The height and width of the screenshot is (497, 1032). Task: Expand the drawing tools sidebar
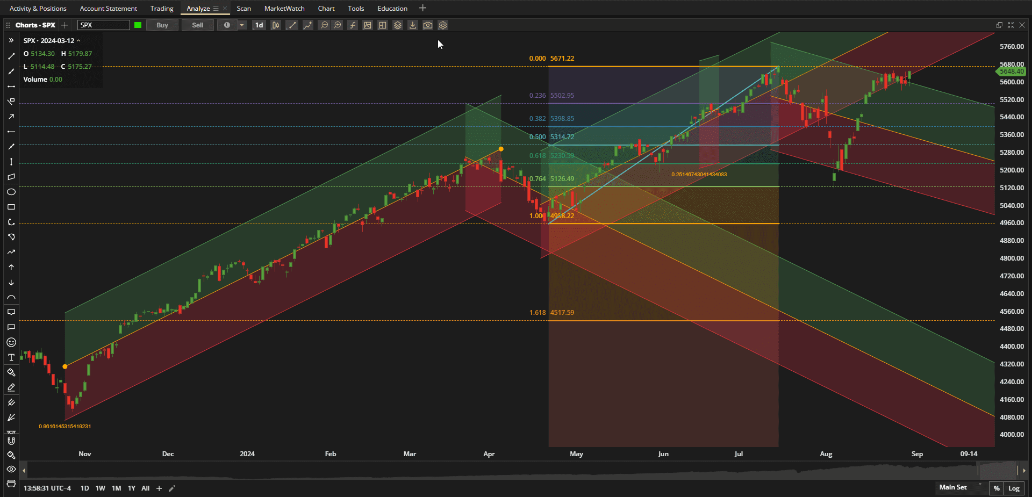(11, 40)
